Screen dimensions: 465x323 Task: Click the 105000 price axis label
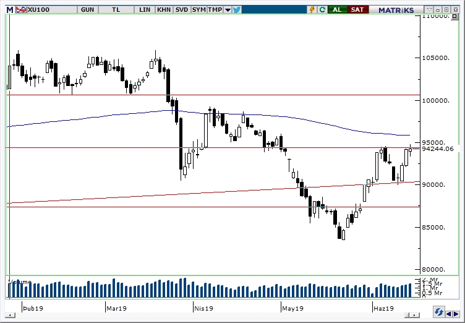[436, 58]
